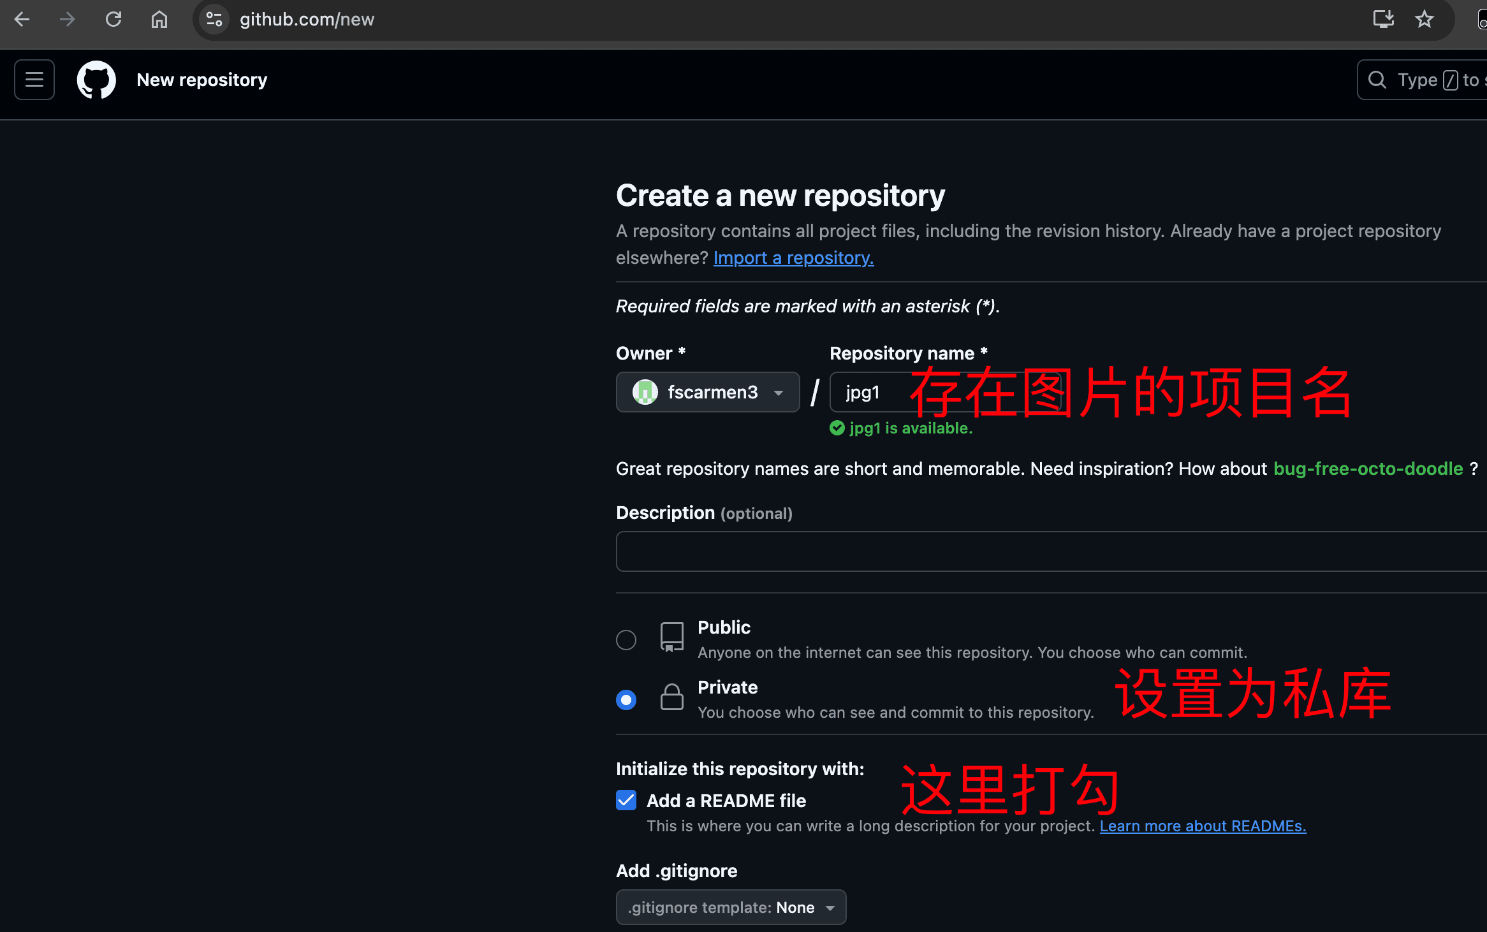Image resolution: width=1487 pixels, height=932 pixels.
Task: Click the browser back arrow
Action: pos(22,19)
